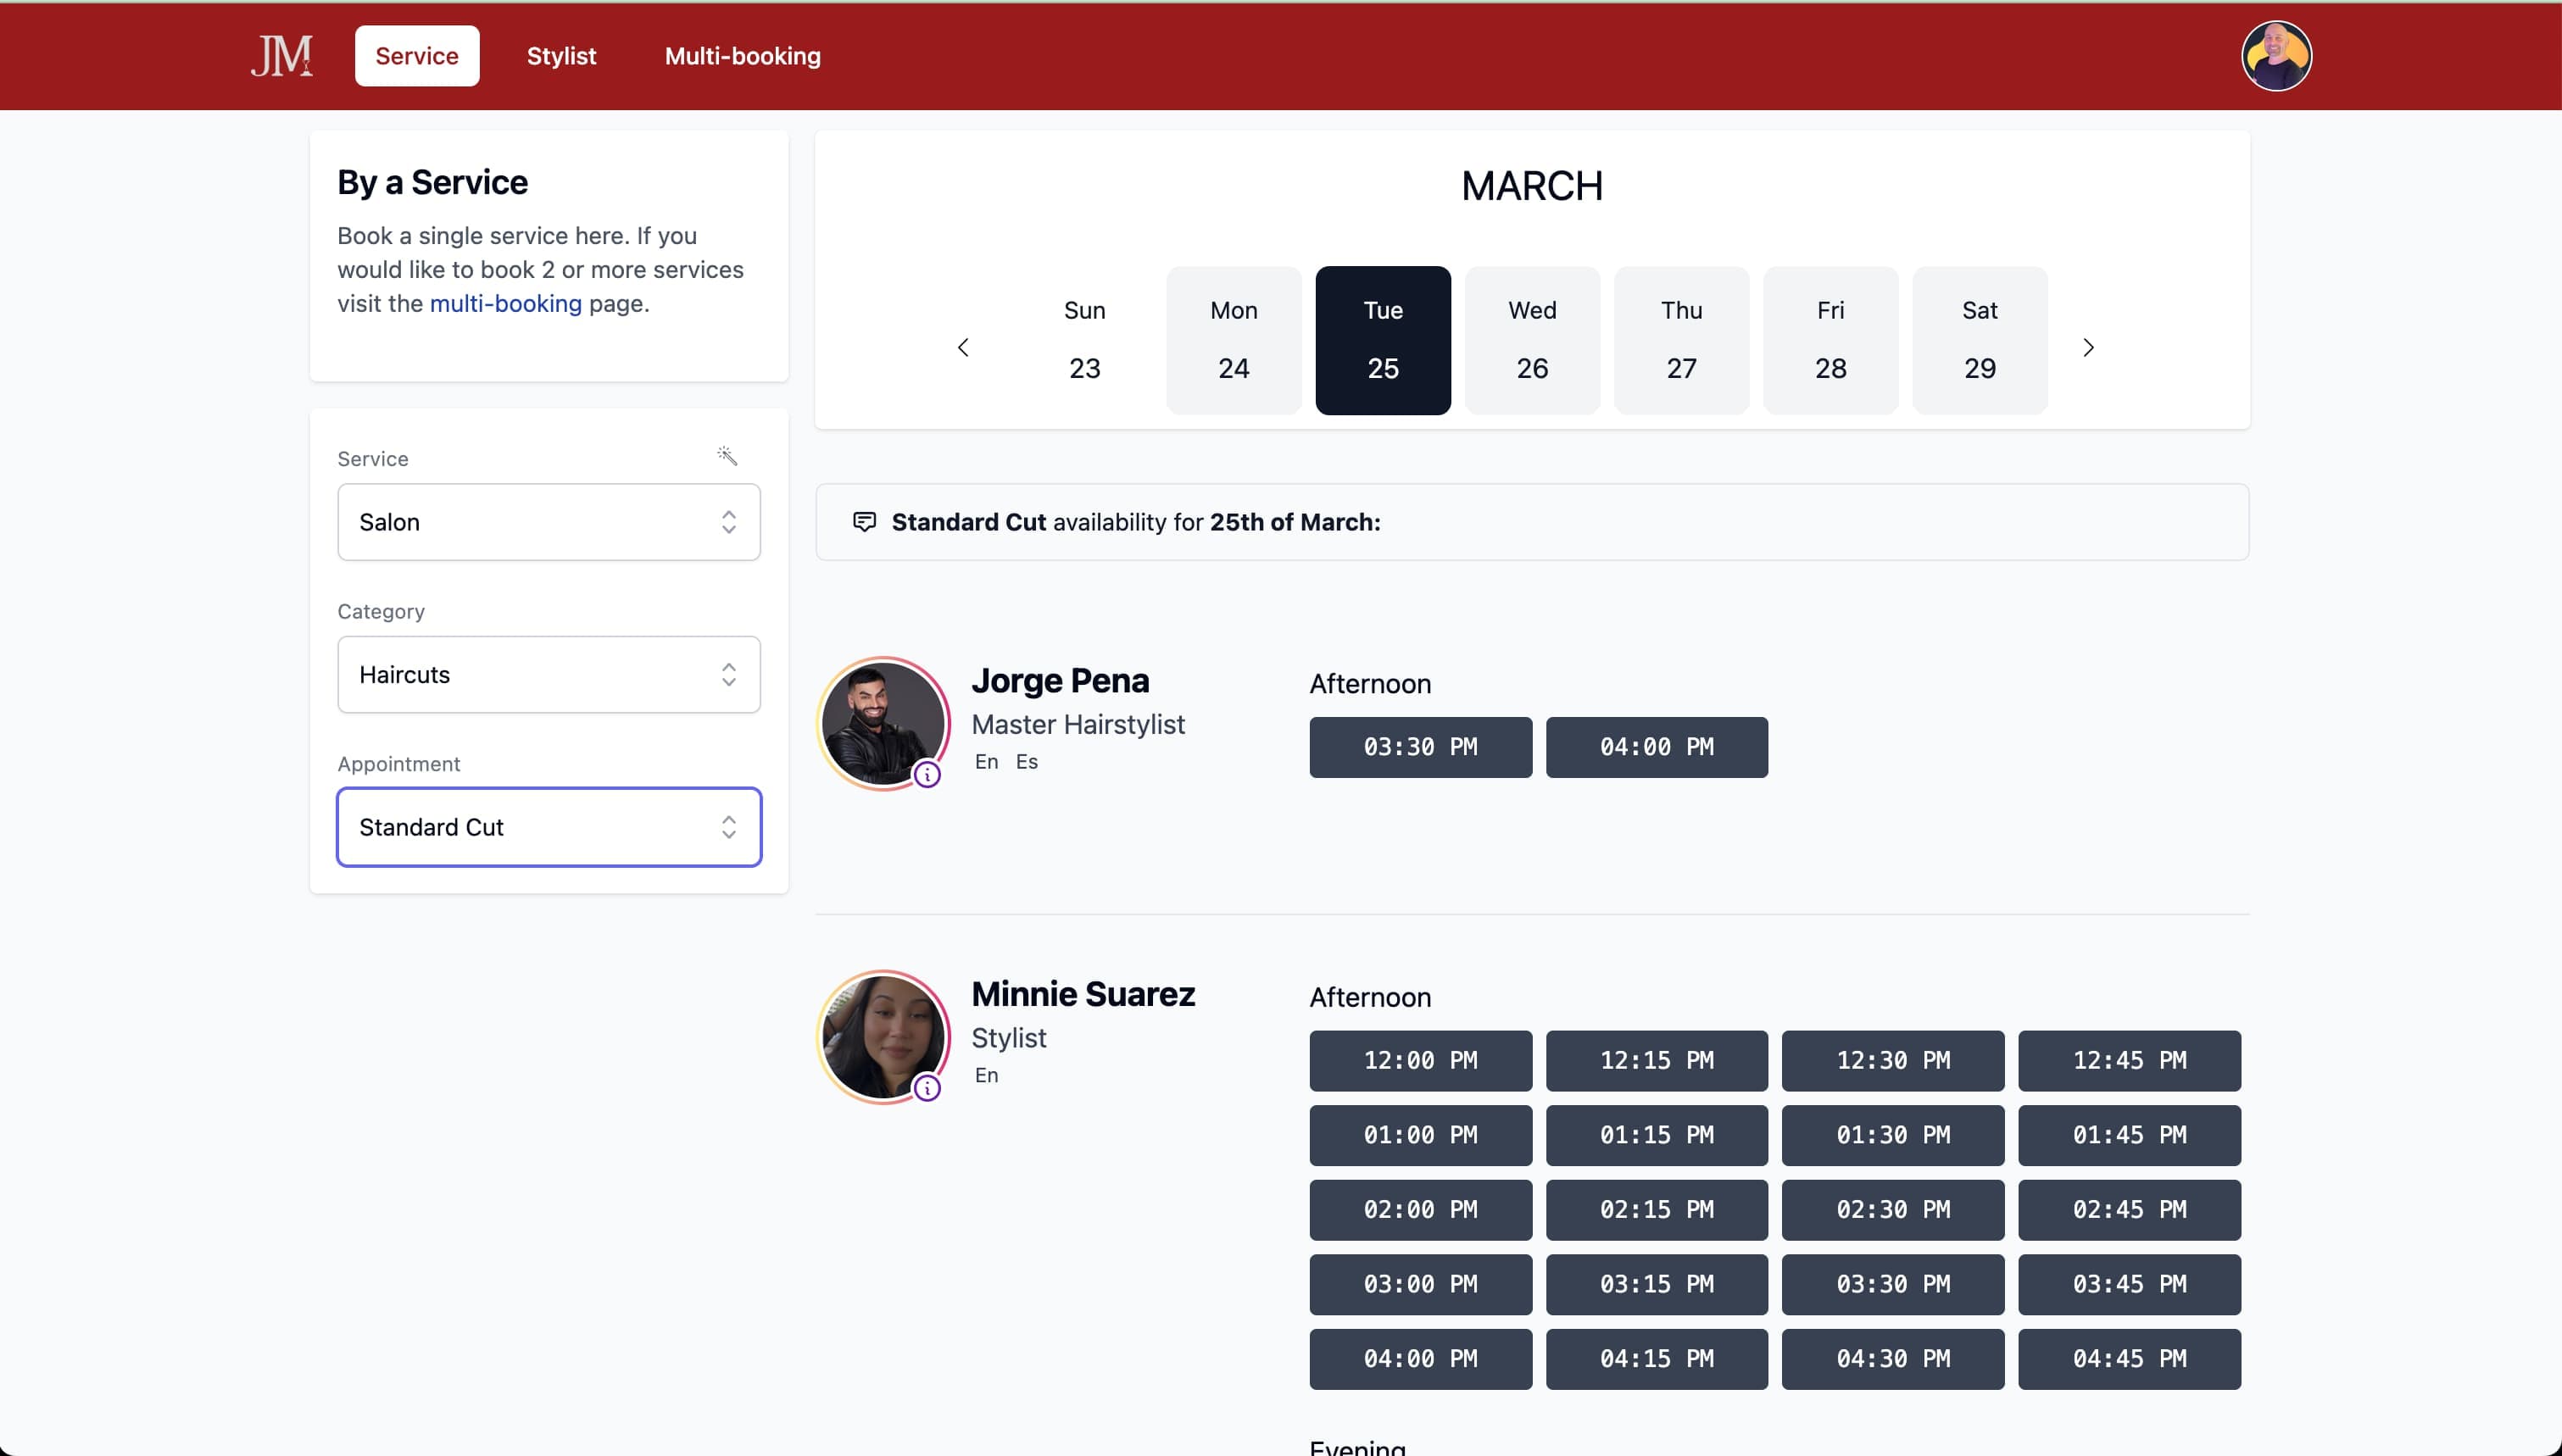Viewport: 2562px width, 1456px height.
Task: Switch to the Stylist tab
Action: pyautogui.click(x=561, y=55)
